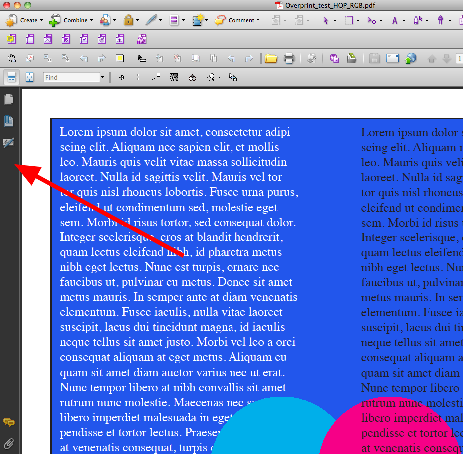This screenshot has width=463, height=454.
Task: Open the Pages navigation panel
Action: tap(9, 99)
